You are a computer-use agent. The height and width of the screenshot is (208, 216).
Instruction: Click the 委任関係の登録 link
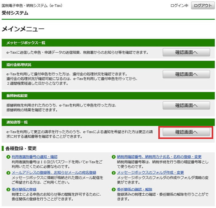[x=24, y=189]
